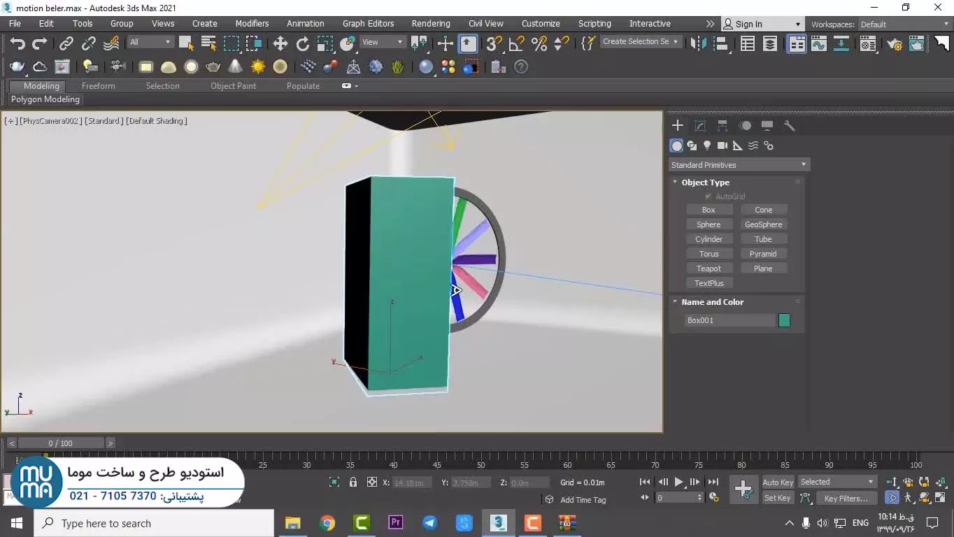Create a Cylinder primitive
This screenshot has width=954, height=537.
pyautogui.click(x=709, y=239)
